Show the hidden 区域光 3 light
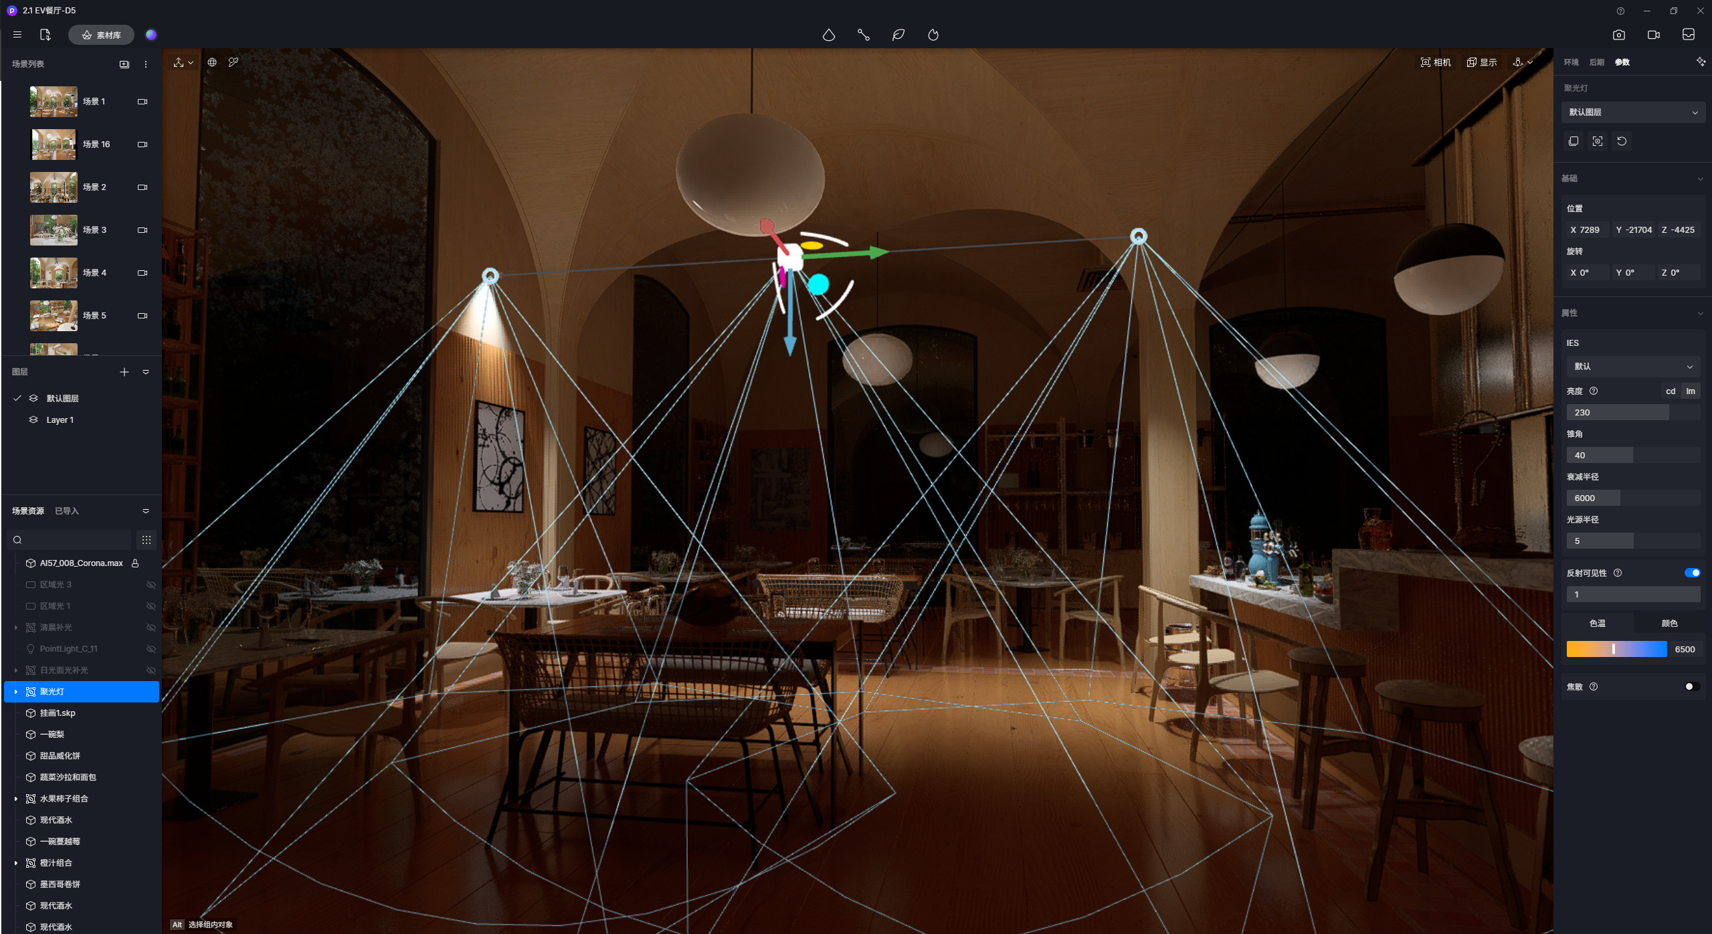Screen dimensions: 1712x934 tap(151, 585)
